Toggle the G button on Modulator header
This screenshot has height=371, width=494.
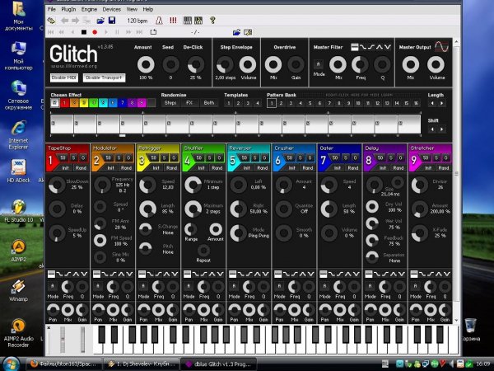click(129, 157)
